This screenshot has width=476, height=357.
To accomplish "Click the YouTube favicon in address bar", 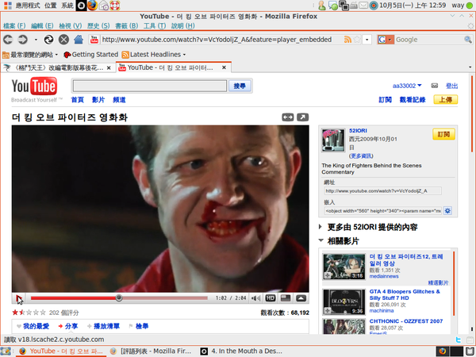I will (94, 40).
